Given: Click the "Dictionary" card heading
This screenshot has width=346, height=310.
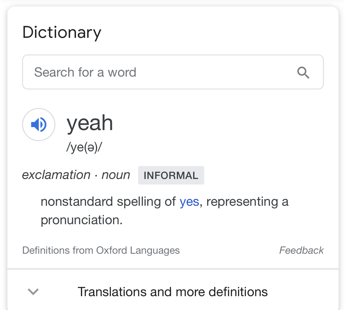Looking at the screenshot, I should (62, 33).
